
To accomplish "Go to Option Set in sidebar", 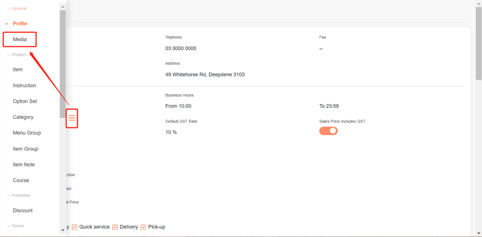I will click(x=24, y=101).
